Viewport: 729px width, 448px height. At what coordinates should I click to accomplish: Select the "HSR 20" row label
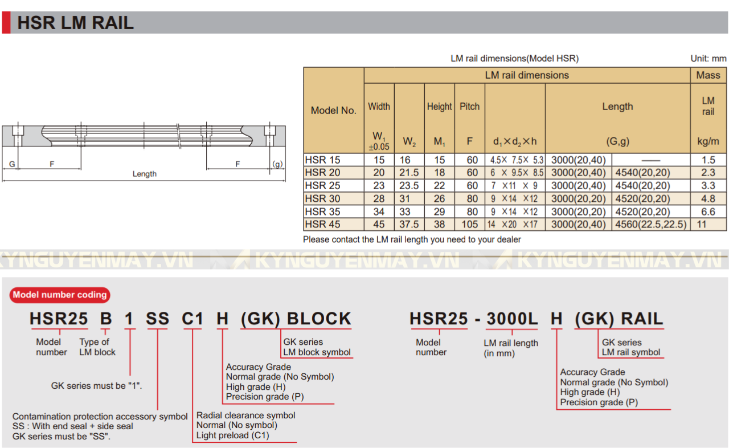(322, 173)
